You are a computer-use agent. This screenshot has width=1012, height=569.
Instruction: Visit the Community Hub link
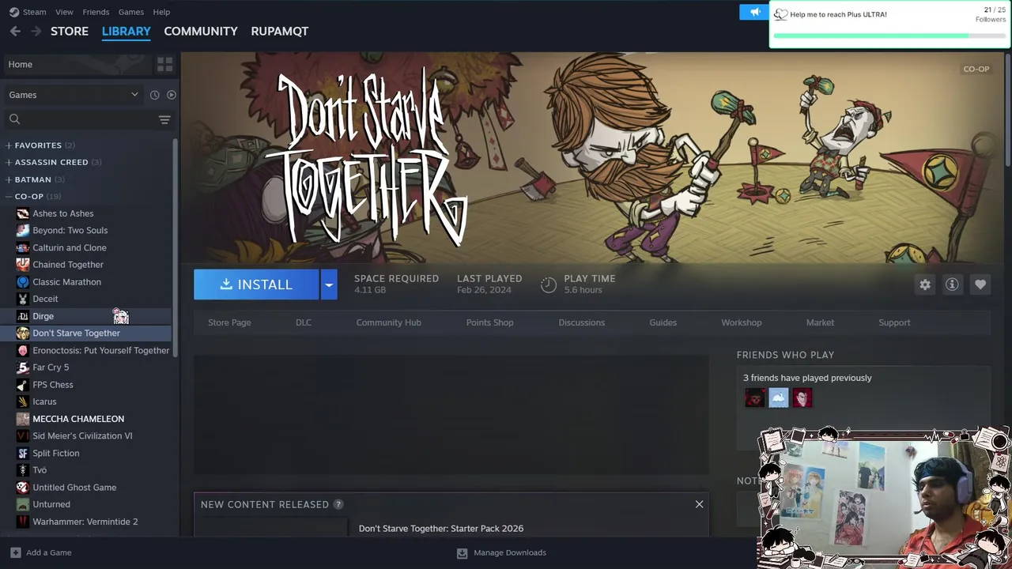389,322
